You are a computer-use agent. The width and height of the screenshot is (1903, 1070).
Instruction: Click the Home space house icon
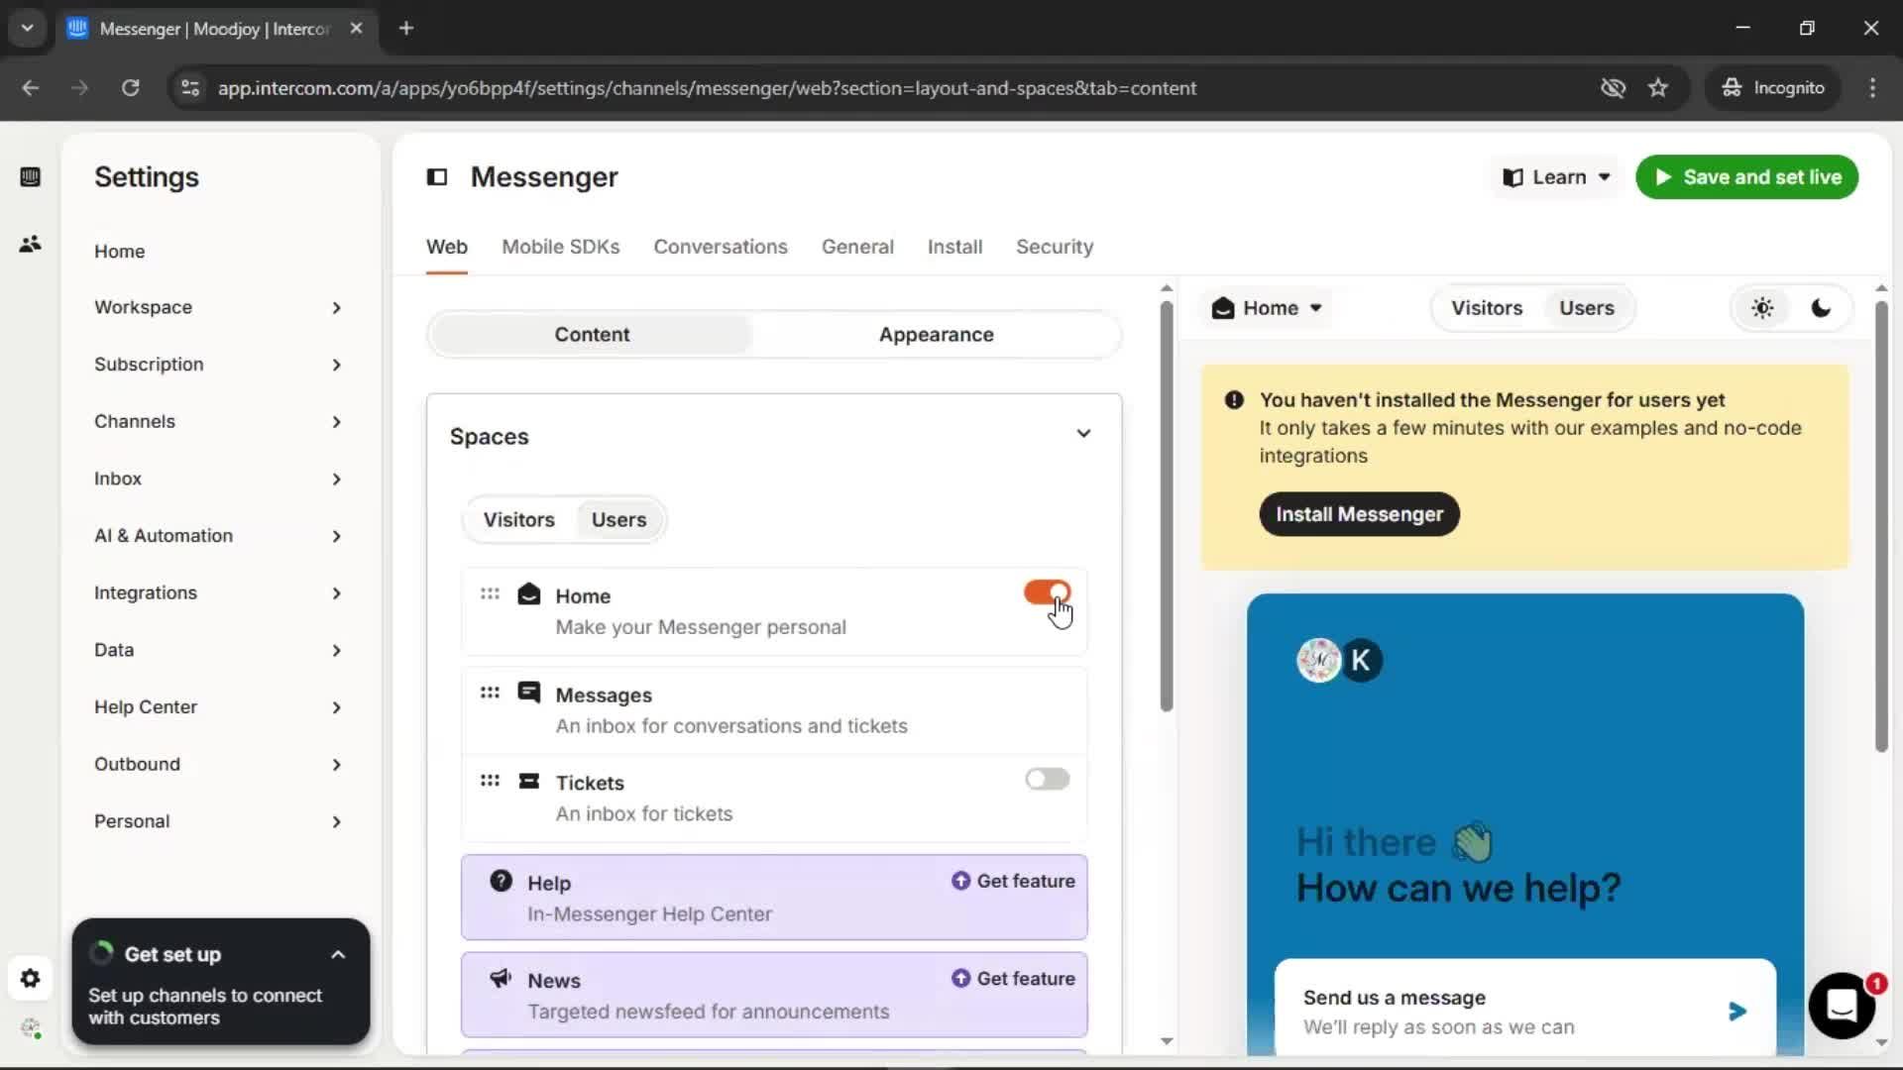529,594
